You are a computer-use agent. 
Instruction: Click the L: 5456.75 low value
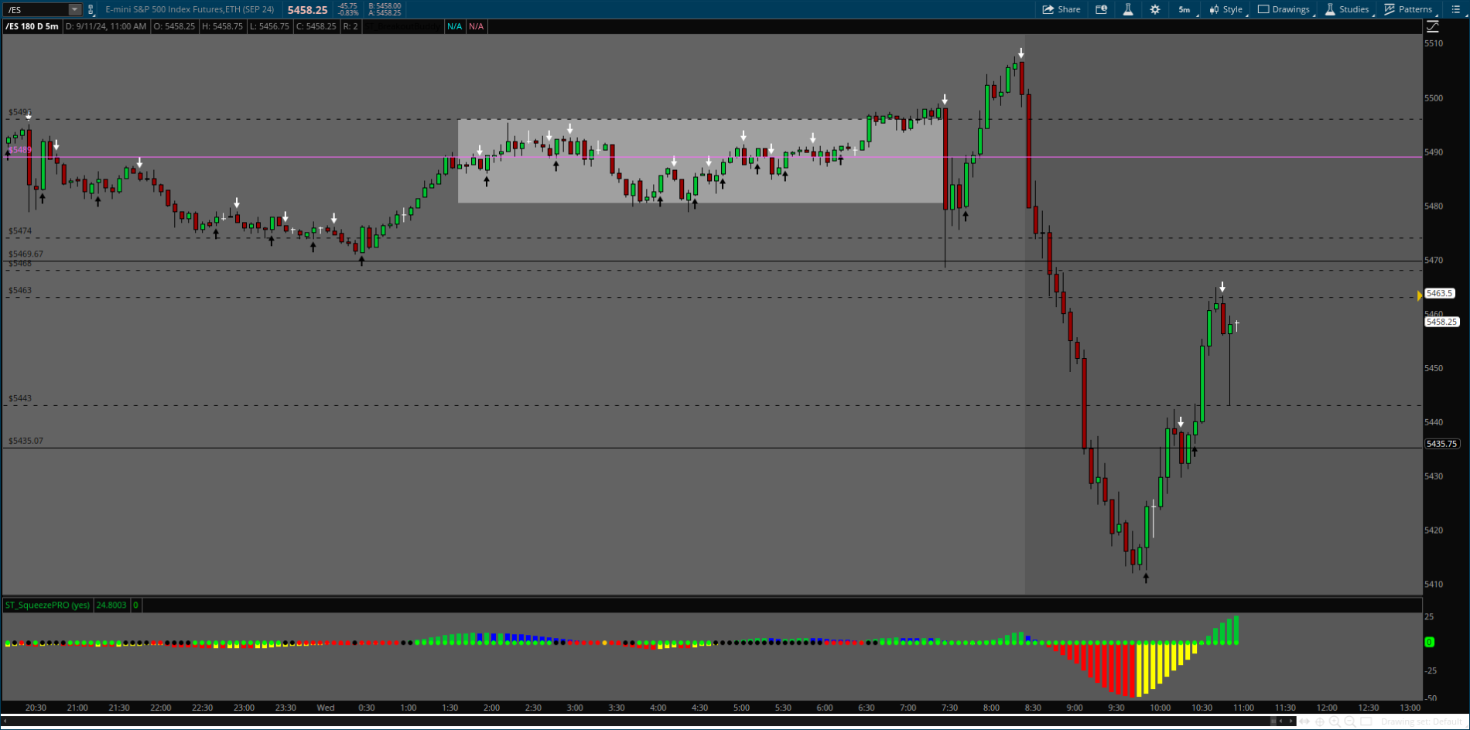(269, 26)
